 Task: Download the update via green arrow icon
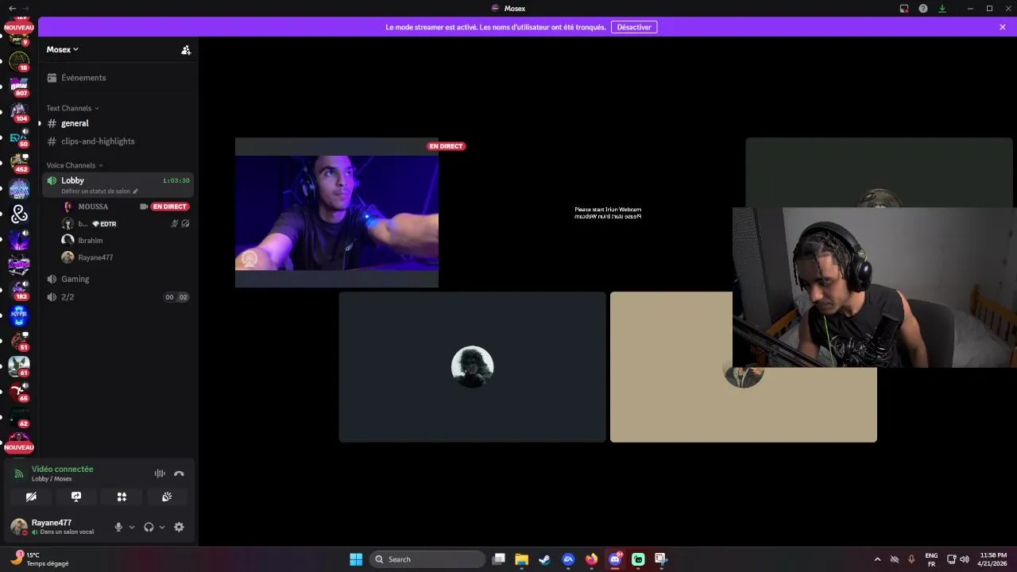[x=942, y=8]
